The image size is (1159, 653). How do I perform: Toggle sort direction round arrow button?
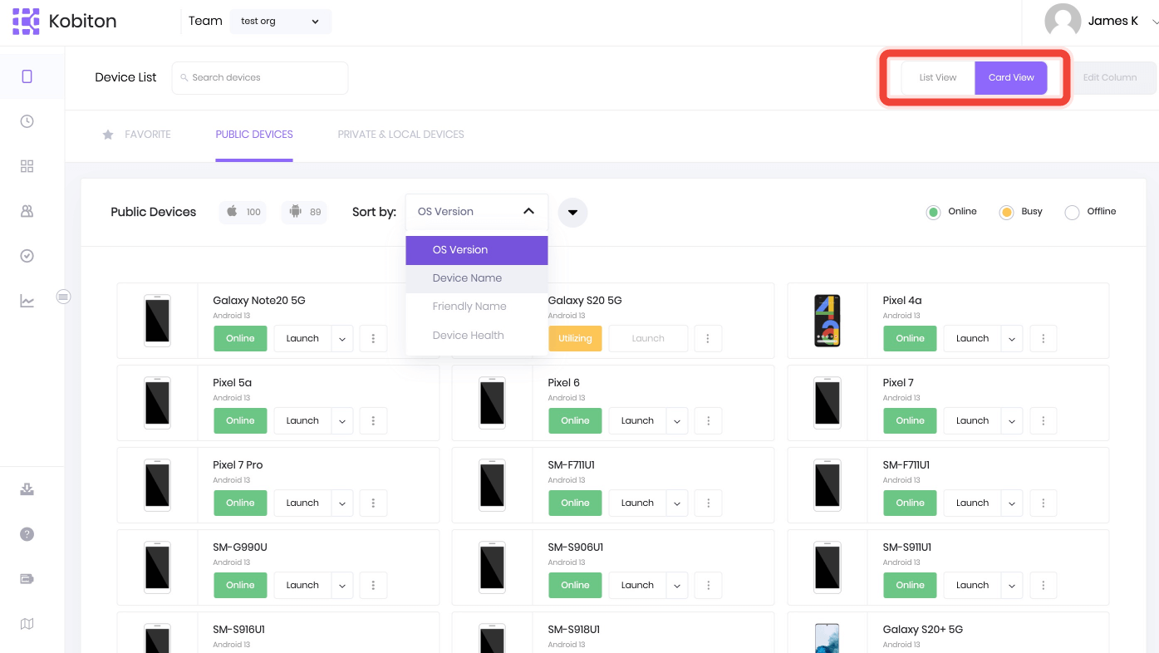[x=572, y=212]
